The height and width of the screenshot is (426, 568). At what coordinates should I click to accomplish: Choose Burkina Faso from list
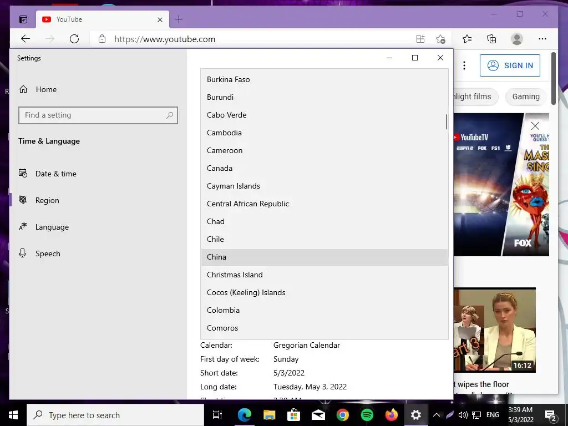point(324,79)
